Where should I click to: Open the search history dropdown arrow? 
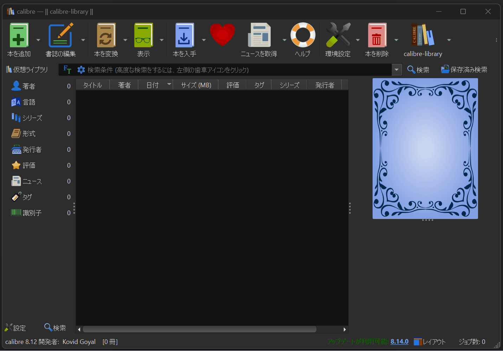396,69
